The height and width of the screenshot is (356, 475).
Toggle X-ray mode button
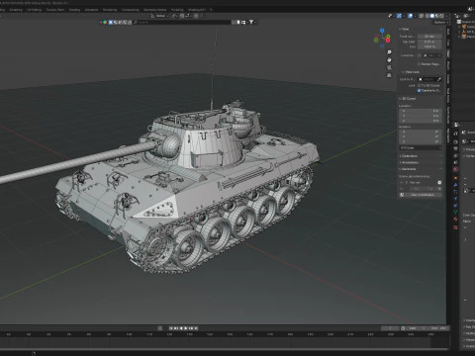pyautogui.click(x=422, y=16)
